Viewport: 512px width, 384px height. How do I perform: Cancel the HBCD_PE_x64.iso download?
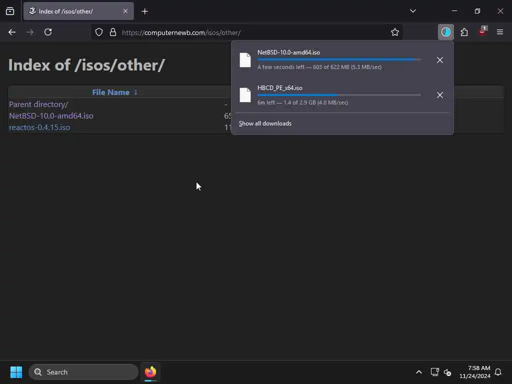click(440, 95)
